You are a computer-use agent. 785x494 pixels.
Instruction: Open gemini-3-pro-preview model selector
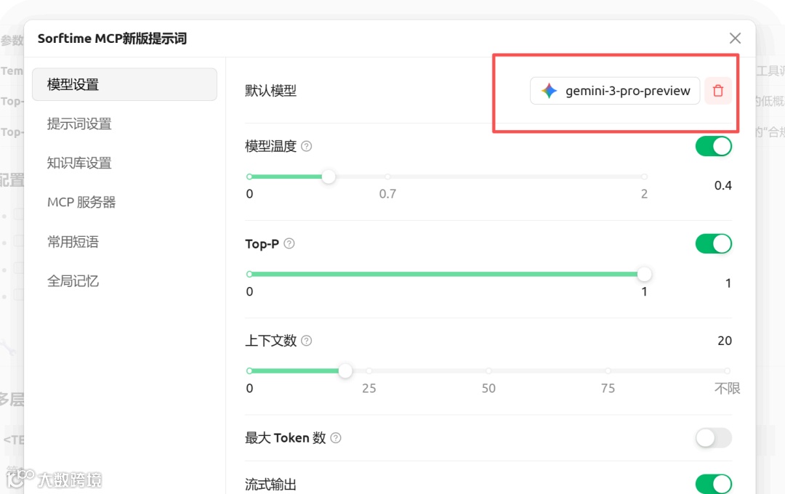(615, 91)
